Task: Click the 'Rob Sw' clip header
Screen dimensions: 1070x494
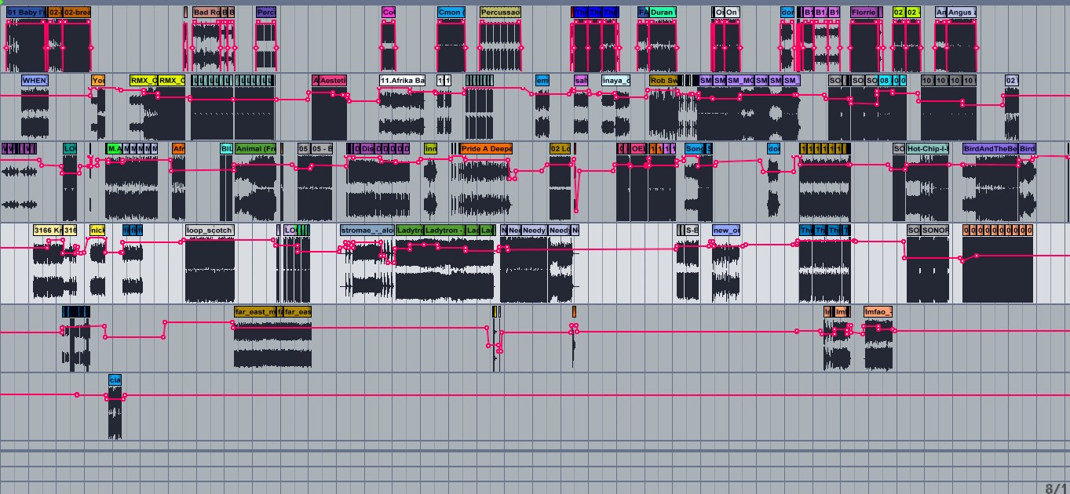Action: [x=663, y=80]
